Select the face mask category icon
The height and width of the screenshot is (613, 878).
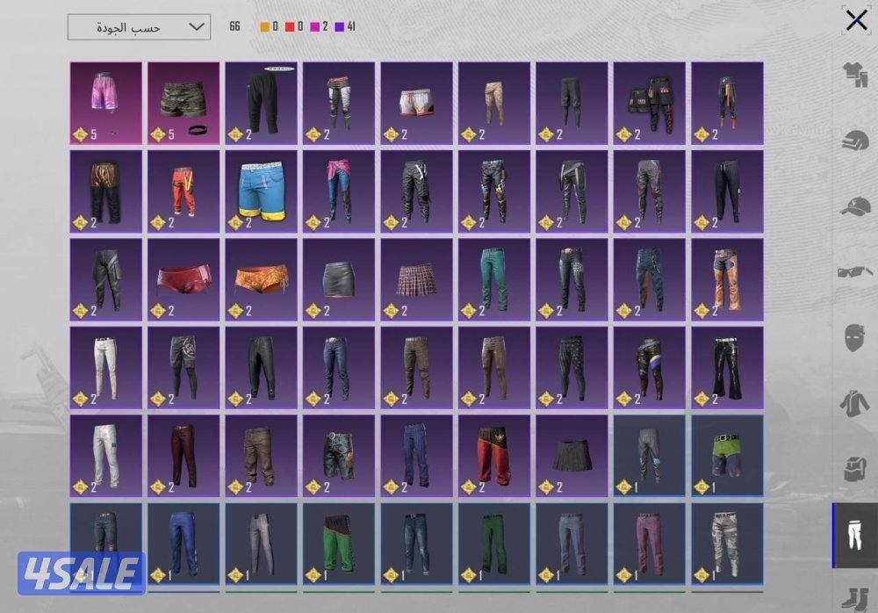click(855, 336)
